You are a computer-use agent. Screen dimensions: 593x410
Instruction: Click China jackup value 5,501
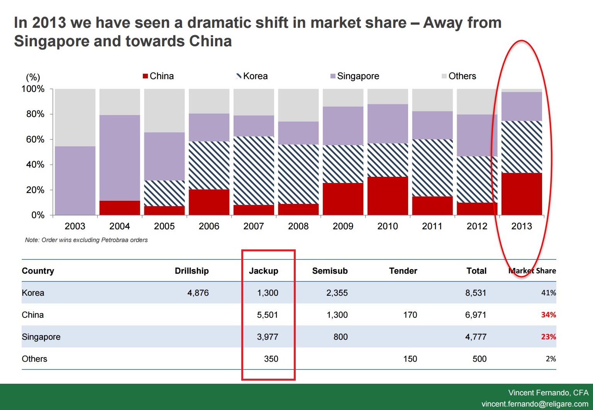(268, 315)
